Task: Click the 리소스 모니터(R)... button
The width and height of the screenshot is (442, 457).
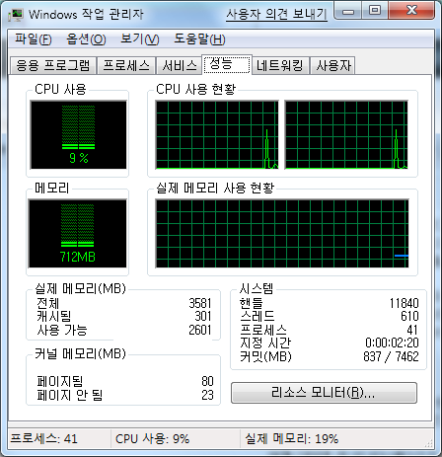Action: coord(324,393)
